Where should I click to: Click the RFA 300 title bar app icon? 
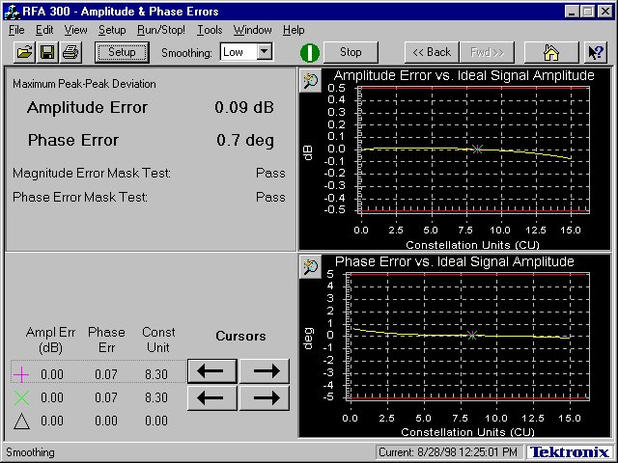[x=12, y=12]
